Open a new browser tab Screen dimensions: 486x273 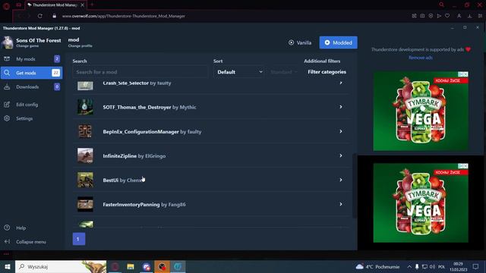(92, 5)
